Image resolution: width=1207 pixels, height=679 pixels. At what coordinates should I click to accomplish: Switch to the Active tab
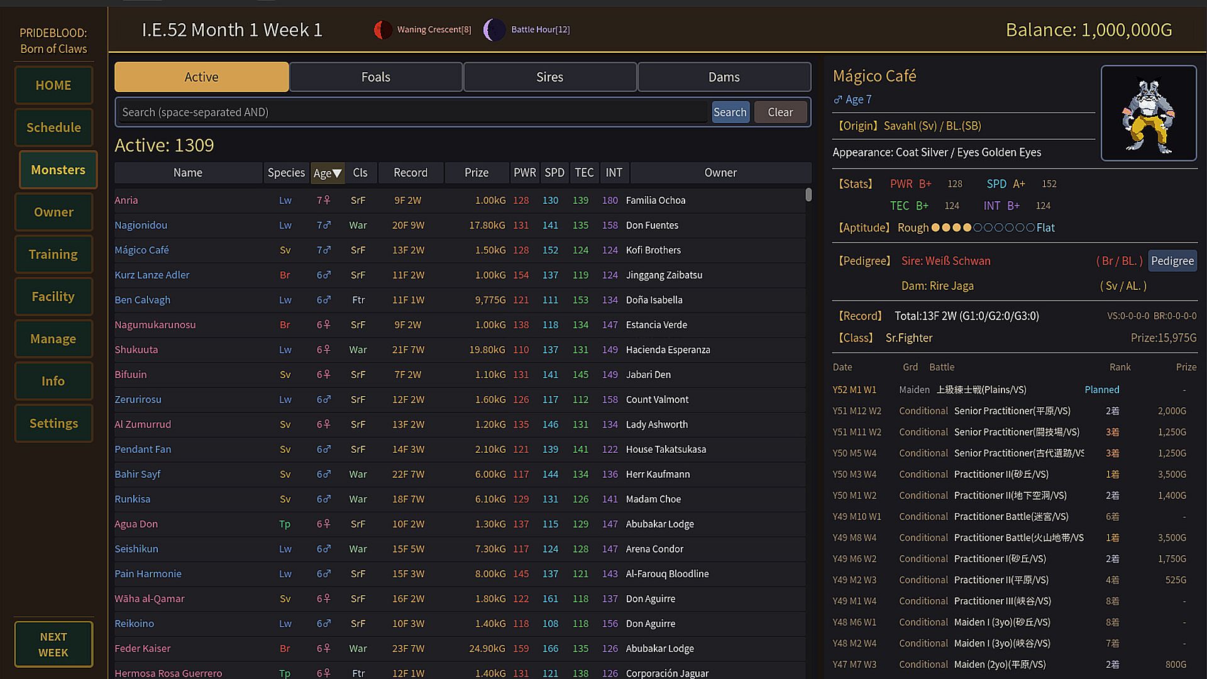(x=202, y=77)
